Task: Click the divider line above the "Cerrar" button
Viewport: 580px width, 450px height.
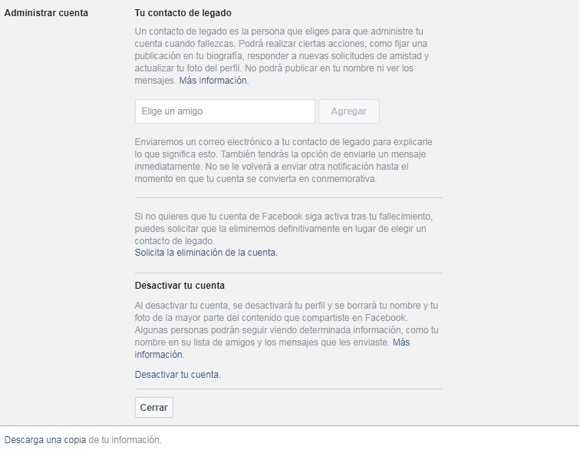Action: (x=288, y=389)
